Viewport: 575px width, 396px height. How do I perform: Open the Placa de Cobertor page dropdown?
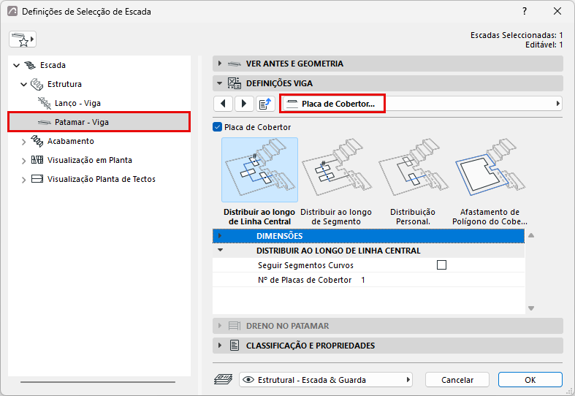(x=422, y=104)
